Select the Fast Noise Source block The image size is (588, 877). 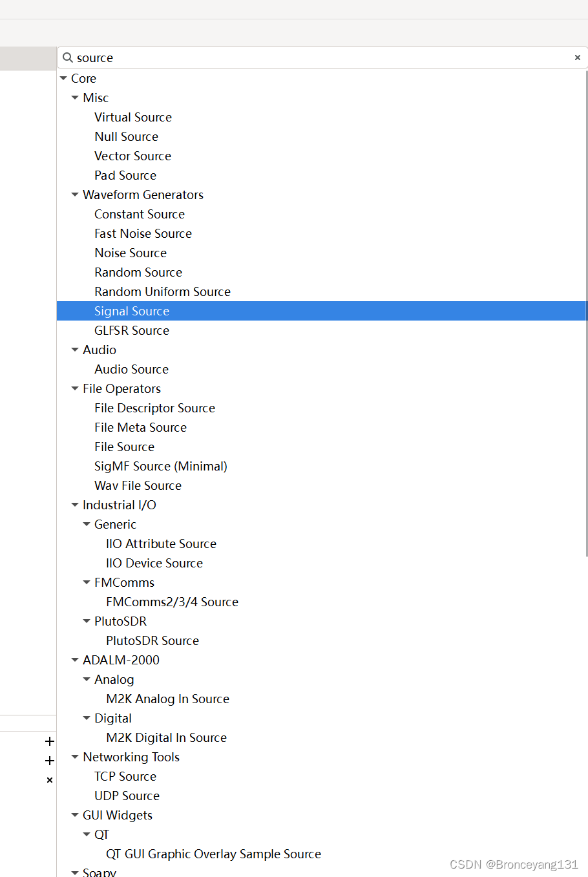(x=143, y=233)
